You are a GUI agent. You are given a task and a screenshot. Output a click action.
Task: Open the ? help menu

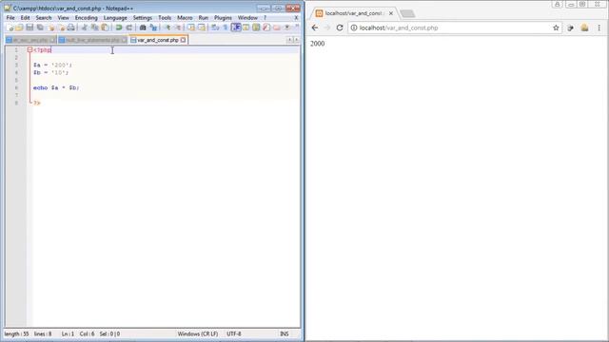point(265,18)
